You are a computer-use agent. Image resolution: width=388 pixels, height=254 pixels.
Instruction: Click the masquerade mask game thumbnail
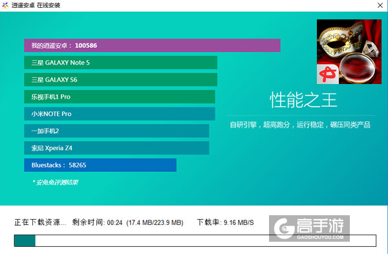pyautogui.click(x=349, y=52)
